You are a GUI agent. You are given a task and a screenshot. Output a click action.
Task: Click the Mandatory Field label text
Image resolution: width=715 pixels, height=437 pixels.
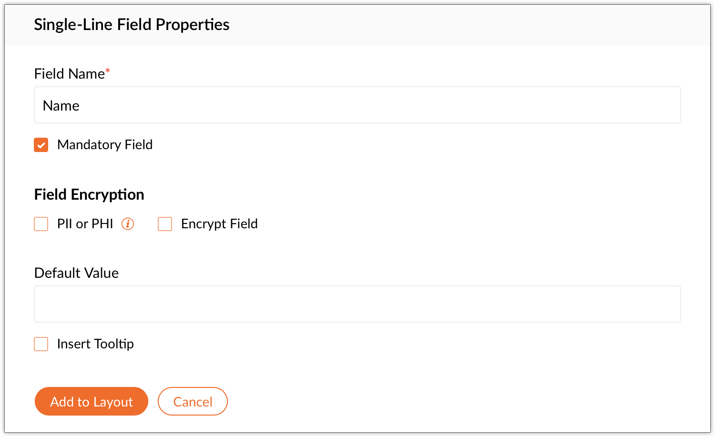[105, 145]
